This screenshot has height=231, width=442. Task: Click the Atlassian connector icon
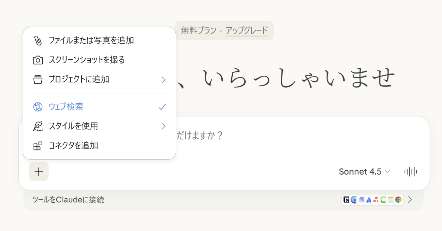coord(368,200)
